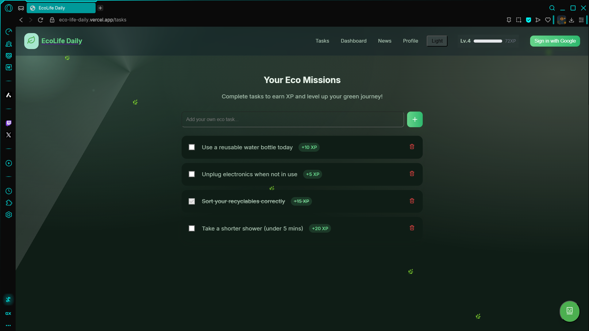
Task: Go to the News page
Action: click(384, 41)
